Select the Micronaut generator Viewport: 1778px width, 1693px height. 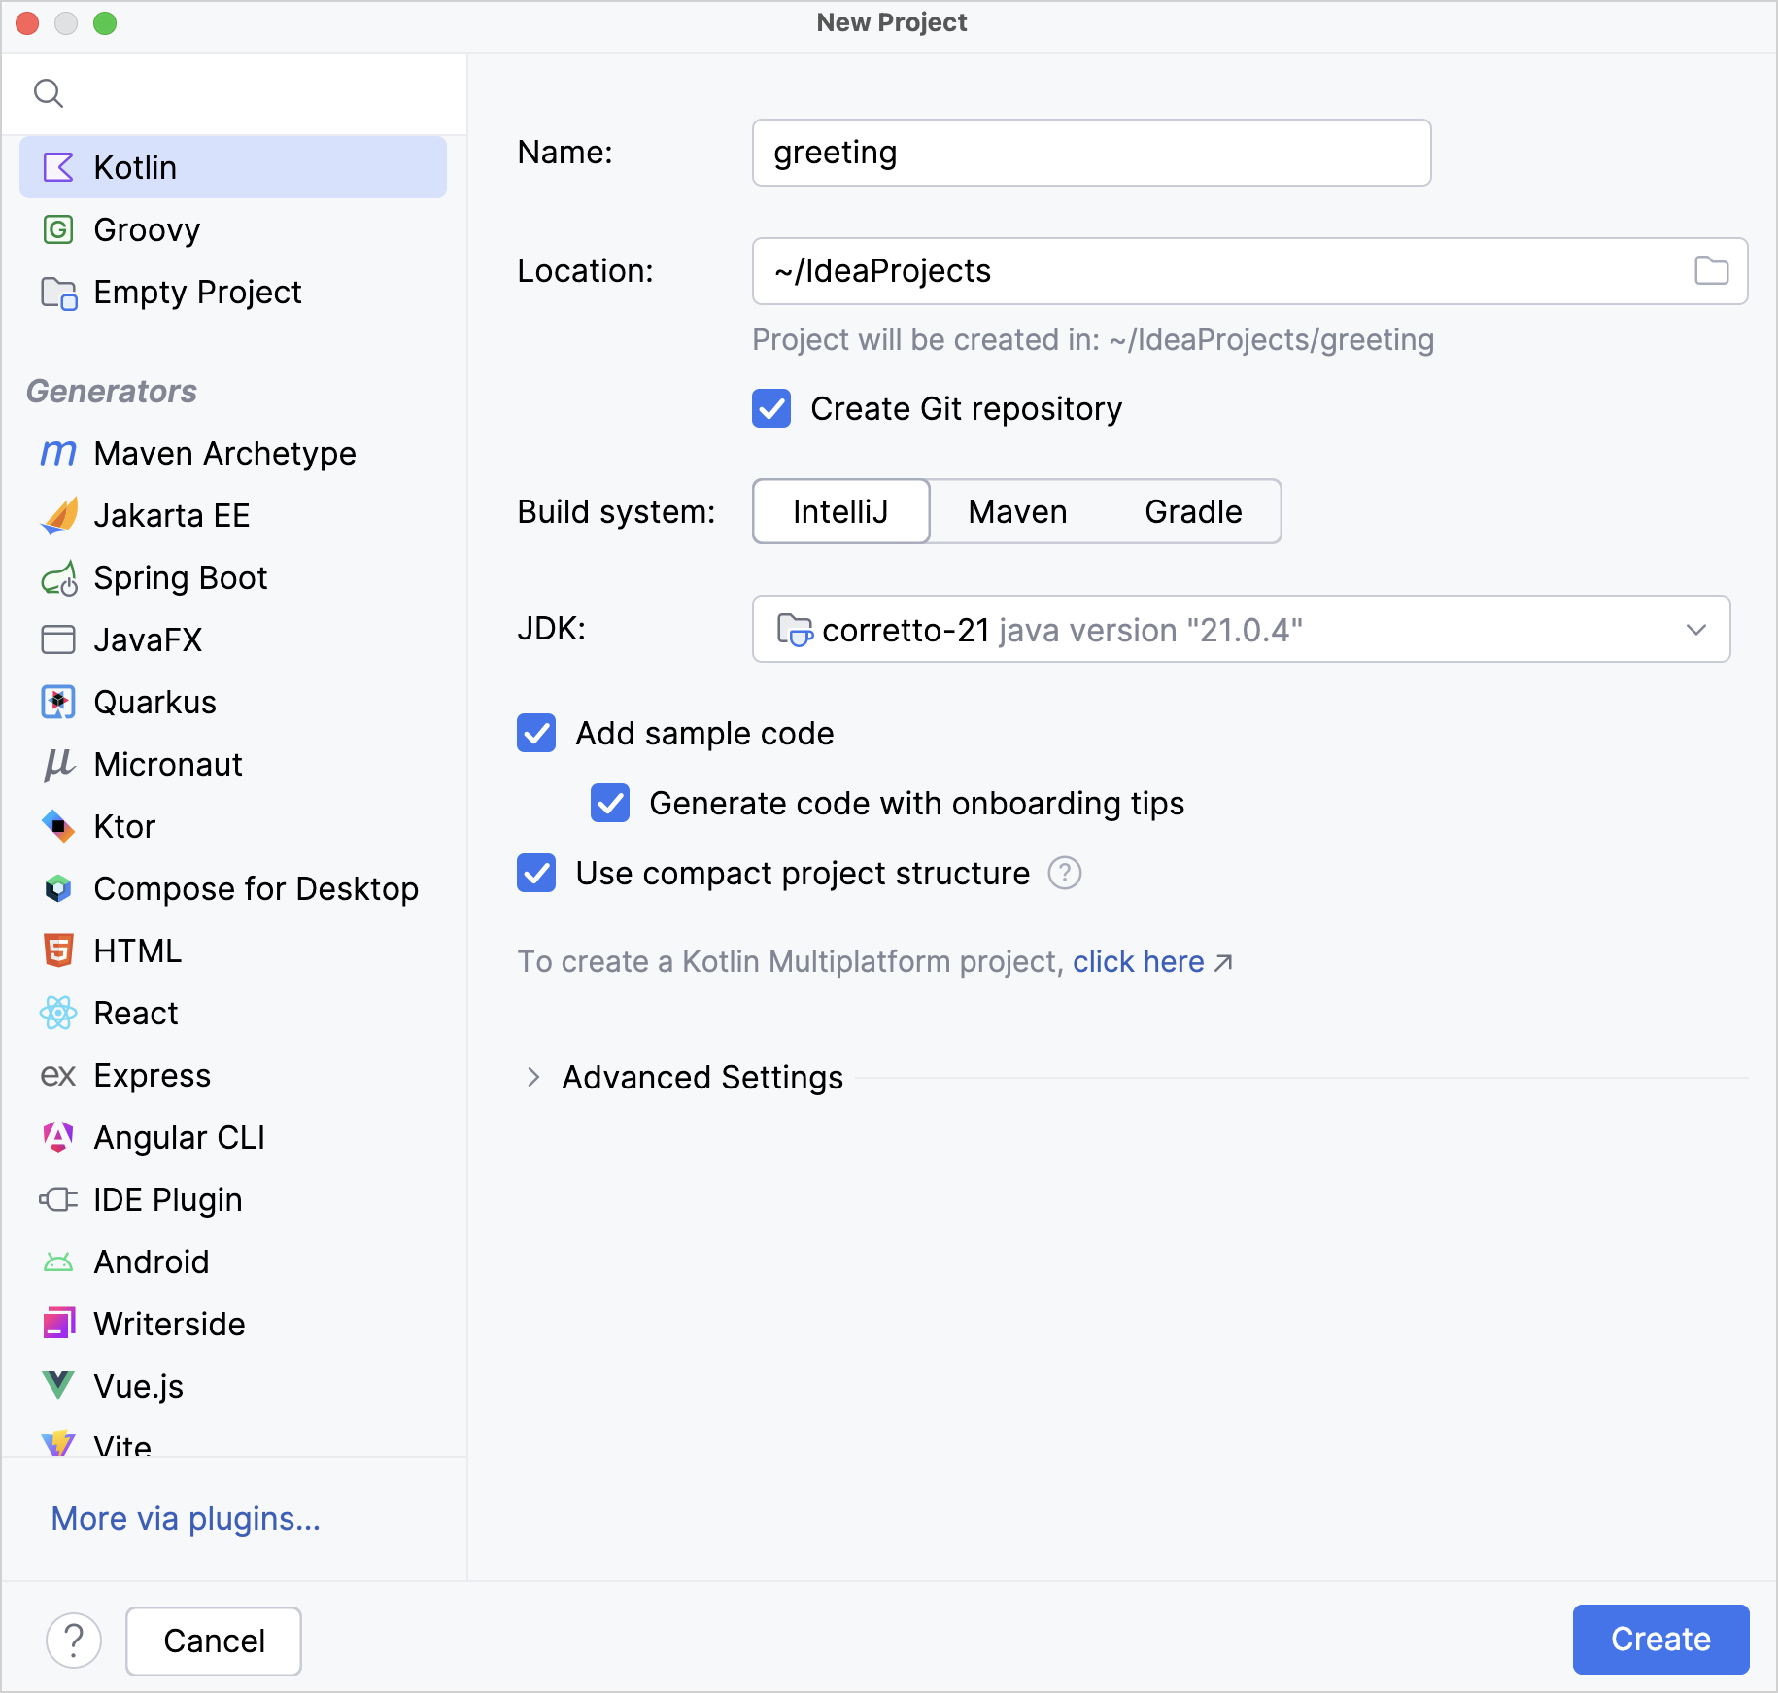[167, 764]
